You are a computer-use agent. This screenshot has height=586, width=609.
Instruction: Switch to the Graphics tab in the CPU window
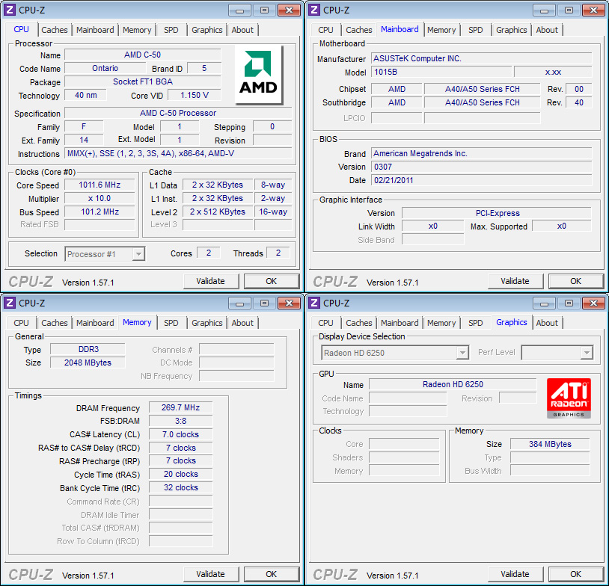(206, 30)
